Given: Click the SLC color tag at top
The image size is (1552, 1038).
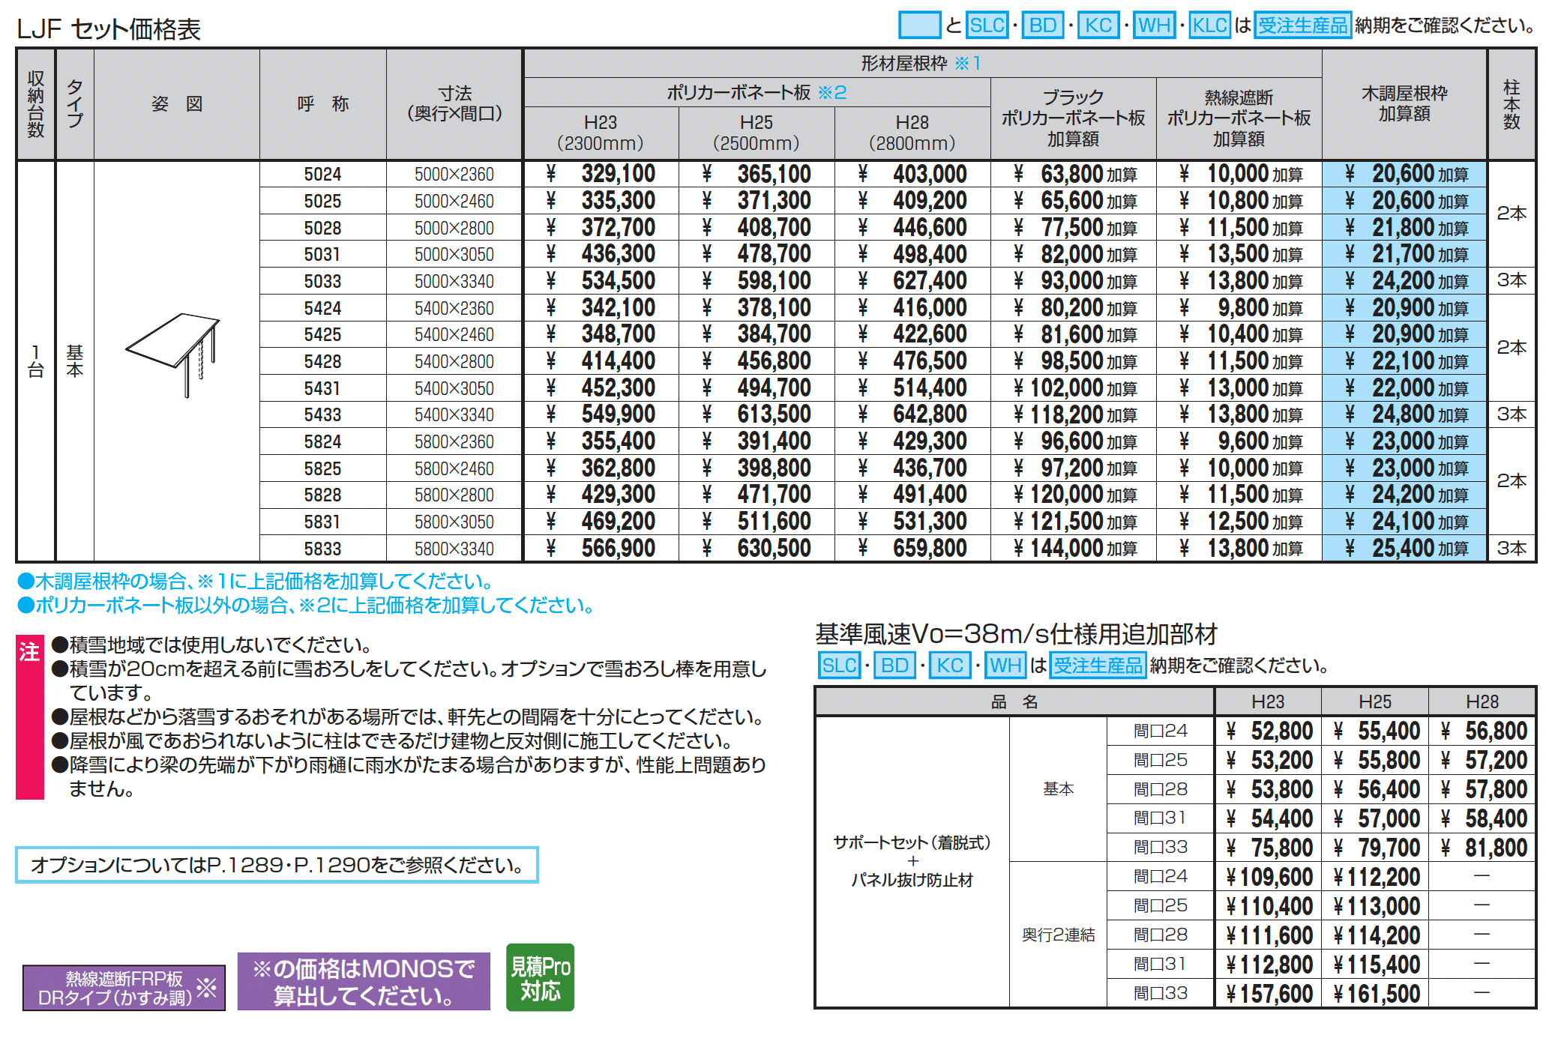Looking at the screenshot, I should click(x=987, y=25).
